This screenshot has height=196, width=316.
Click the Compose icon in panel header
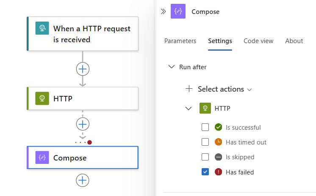click(x=178, y=12)
